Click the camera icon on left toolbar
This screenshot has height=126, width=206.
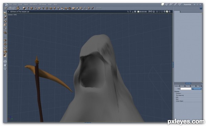point(5,61)
